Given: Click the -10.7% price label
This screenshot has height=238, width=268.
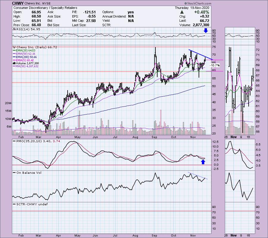Looking at the screenshot, I should [214, 65].
